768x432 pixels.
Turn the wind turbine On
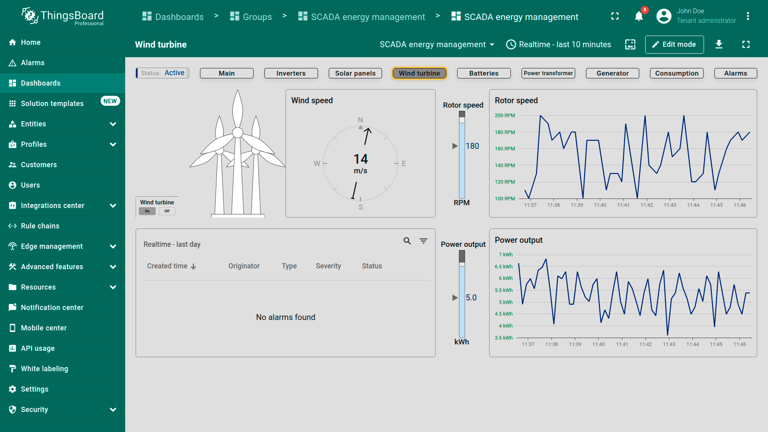click(147, 211)
